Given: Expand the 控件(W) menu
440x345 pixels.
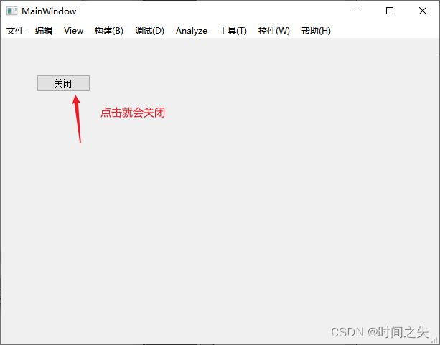Looking at the screenshot, I should [x=273, y=31].
